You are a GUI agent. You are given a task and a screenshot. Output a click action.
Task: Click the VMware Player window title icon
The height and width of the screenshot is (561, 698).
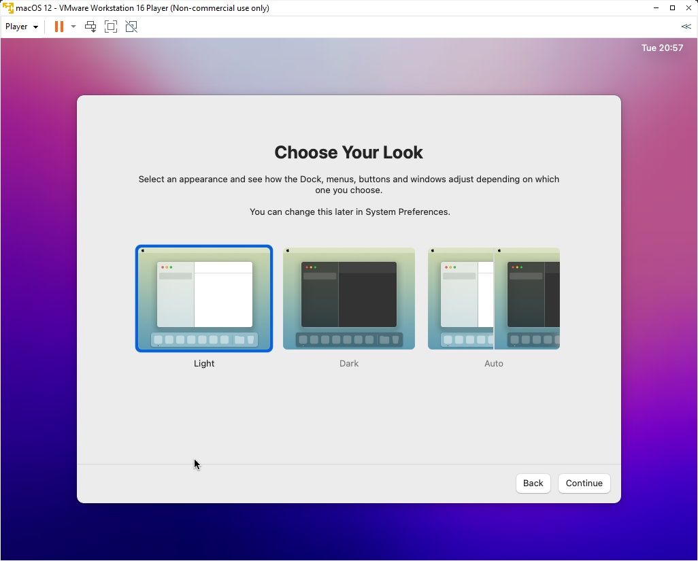click(x=7, y=8)
